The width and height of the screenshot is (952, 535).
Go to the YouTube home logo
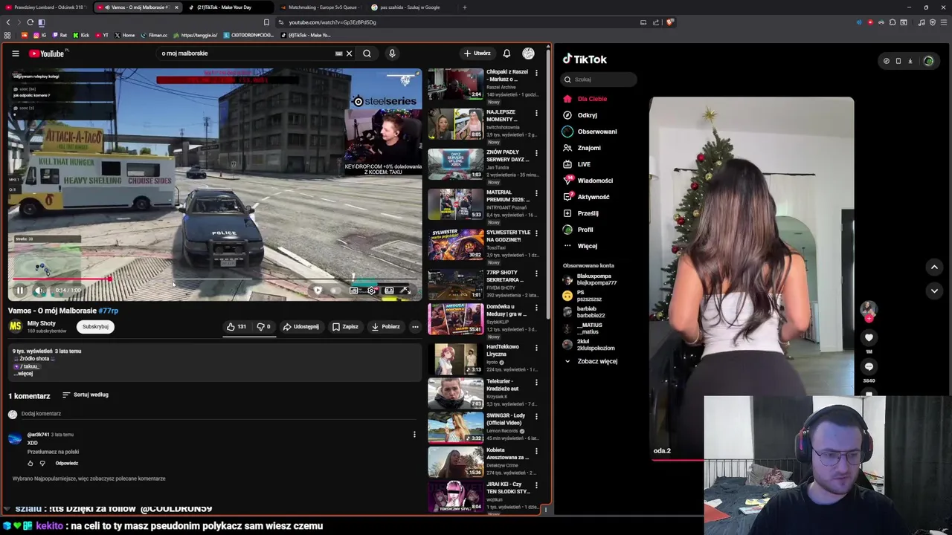point(48,53)
